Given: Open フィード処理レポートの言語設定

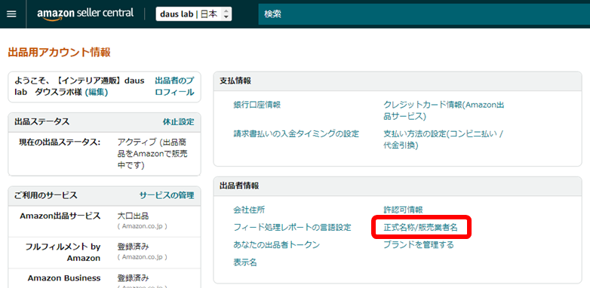Looking at the screenshot, I should [292, 227].
